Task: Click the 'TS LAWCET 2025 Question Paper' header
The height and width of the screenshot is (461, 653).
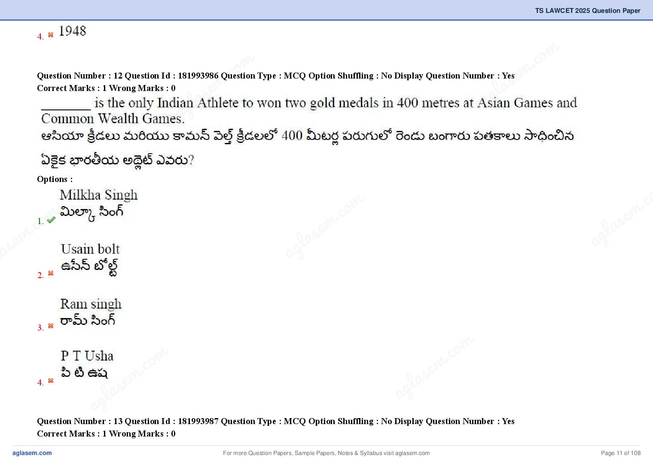Action: 588,10
